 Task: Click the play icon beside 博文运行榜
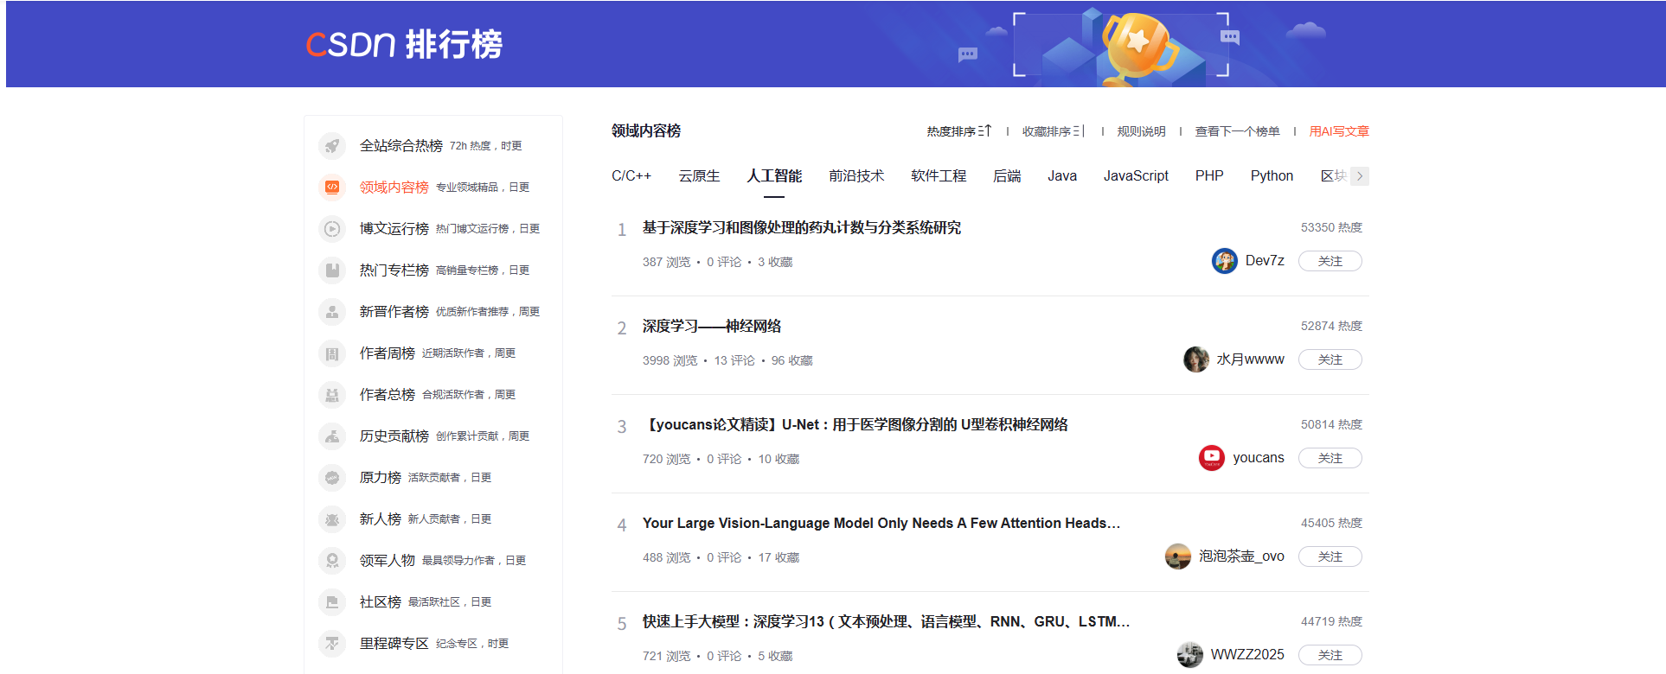(x=332, y=229)
